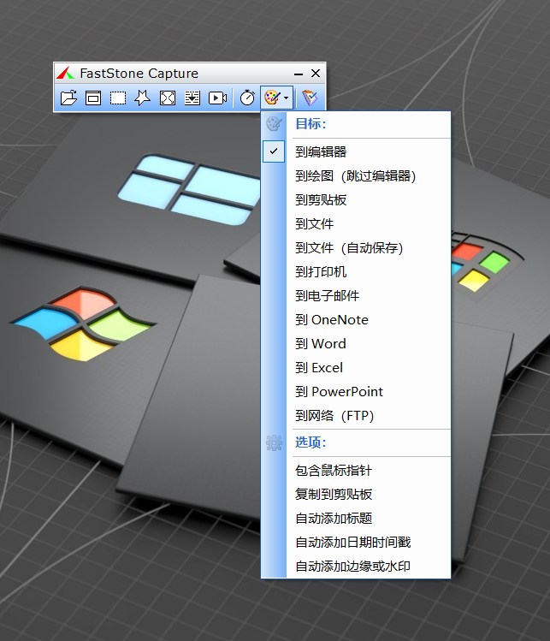
Task: Select 到剪贴板 destination
Action: pyautogui.click(x=356, y=200)
